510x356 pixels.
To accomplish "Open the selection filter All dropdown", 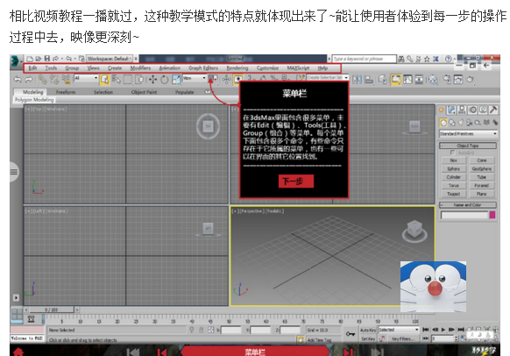I will pos(86,78).
